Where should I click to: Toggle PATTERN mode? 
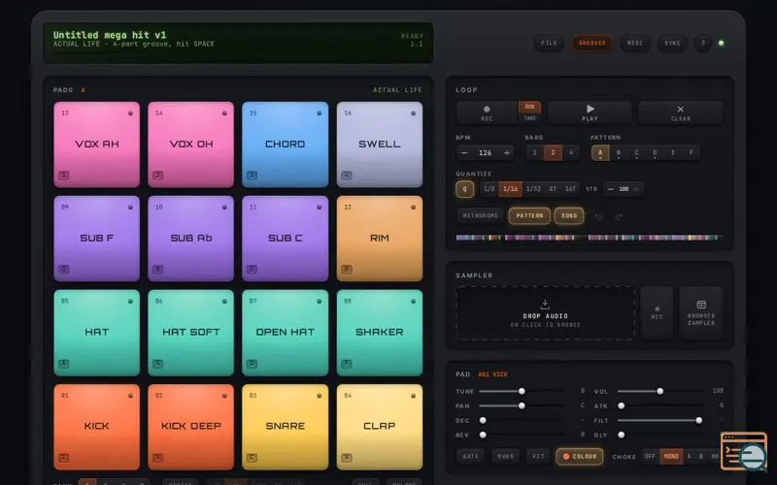pos(529,215)
